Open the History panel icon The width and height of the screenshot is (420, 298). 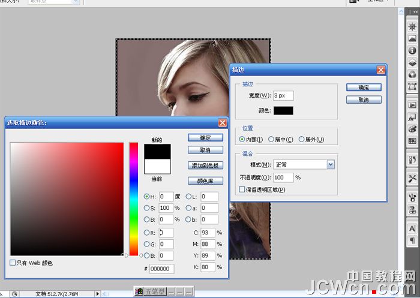[x=412, y=159]
